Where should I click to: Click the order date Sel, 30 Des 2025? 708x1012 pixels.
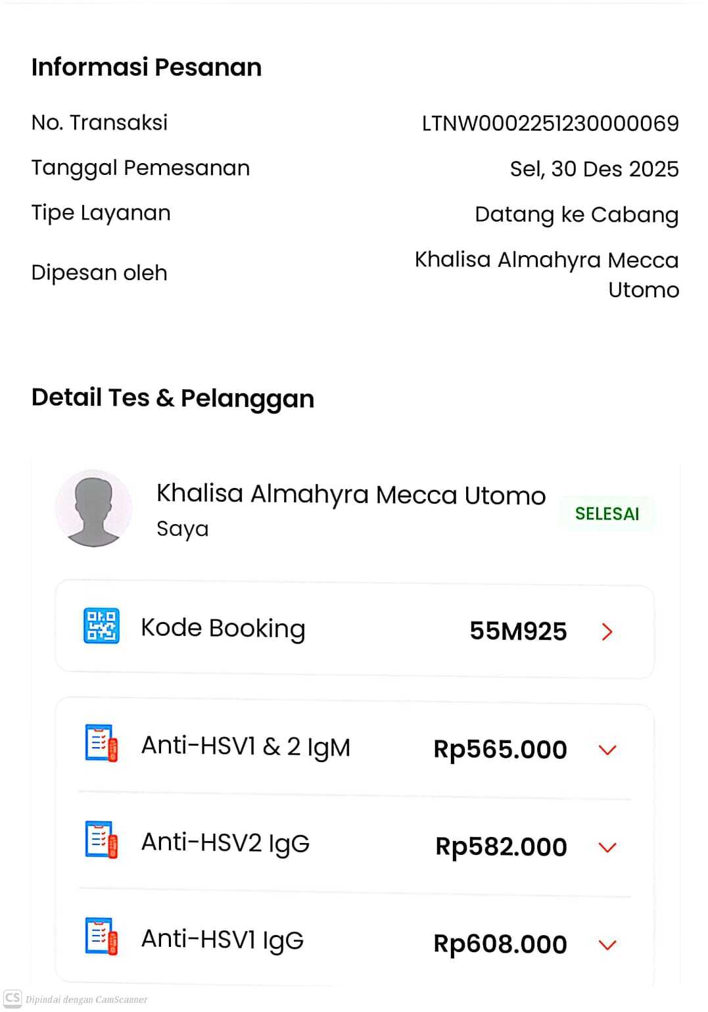tap(594, 169)
